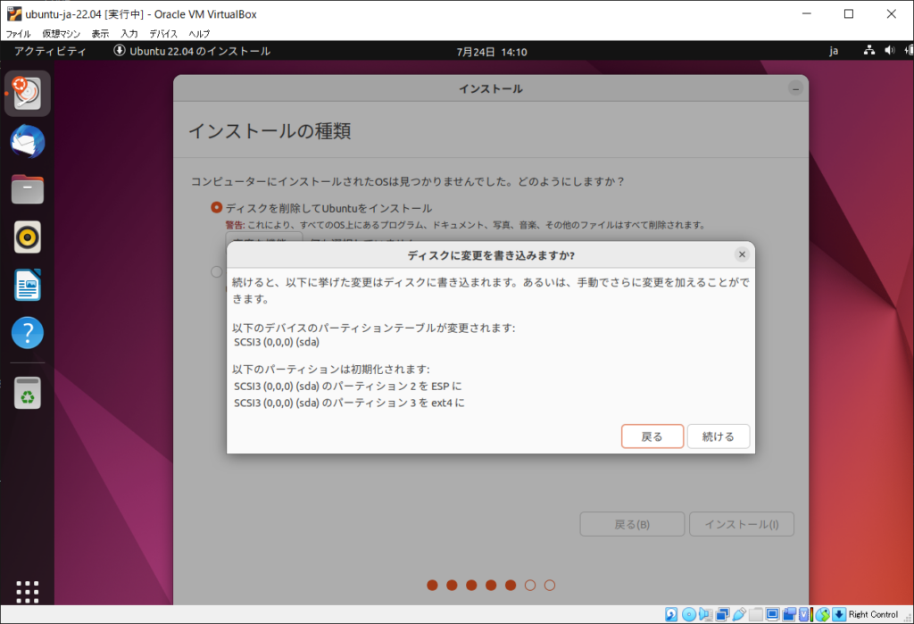914x624 pixels.
Task: Click アクティビティ in the top bar
Action: click(50, 51)
